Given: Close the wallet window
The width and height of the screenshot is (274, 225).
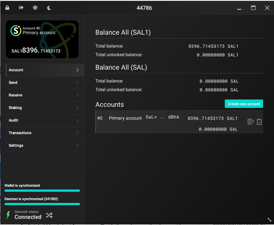Looking at the screenshot, I should click(x=267, y=8).
